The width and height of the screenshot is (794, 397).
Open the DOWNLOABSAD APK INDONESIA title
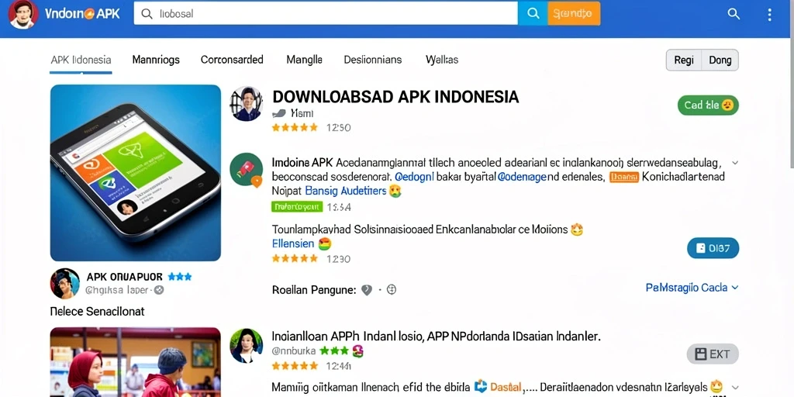[x=395, y=97]
